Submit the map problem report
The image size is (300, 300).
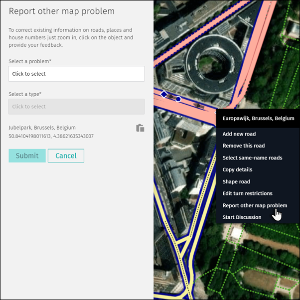[27, 155]
